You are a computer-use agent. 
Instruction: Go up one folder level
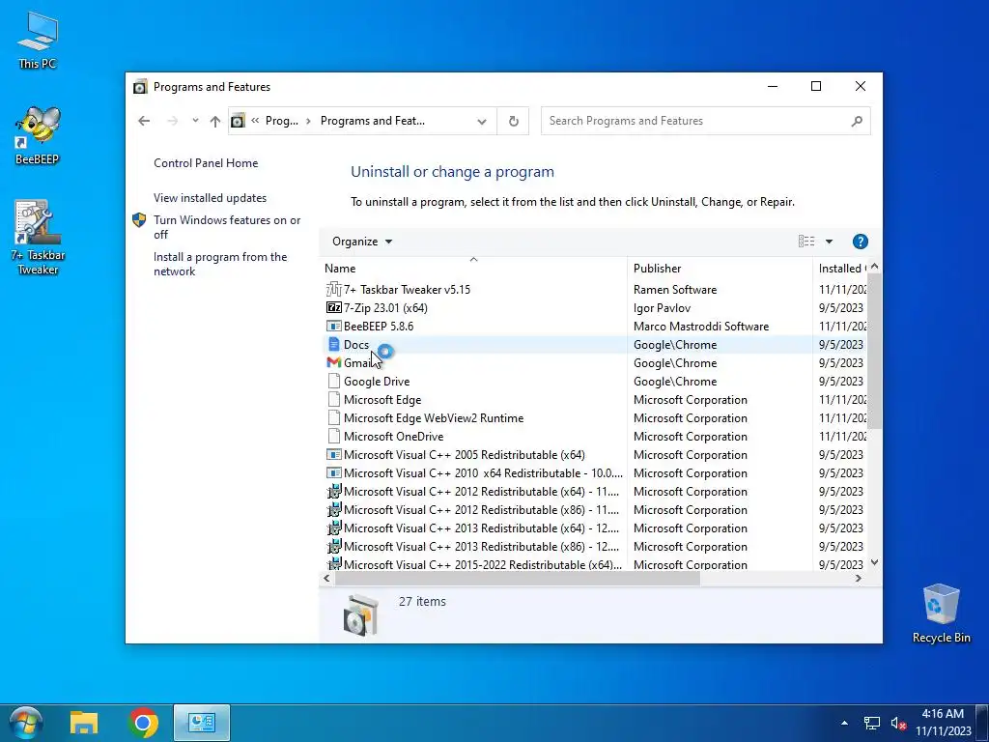[x=215, y=121]
